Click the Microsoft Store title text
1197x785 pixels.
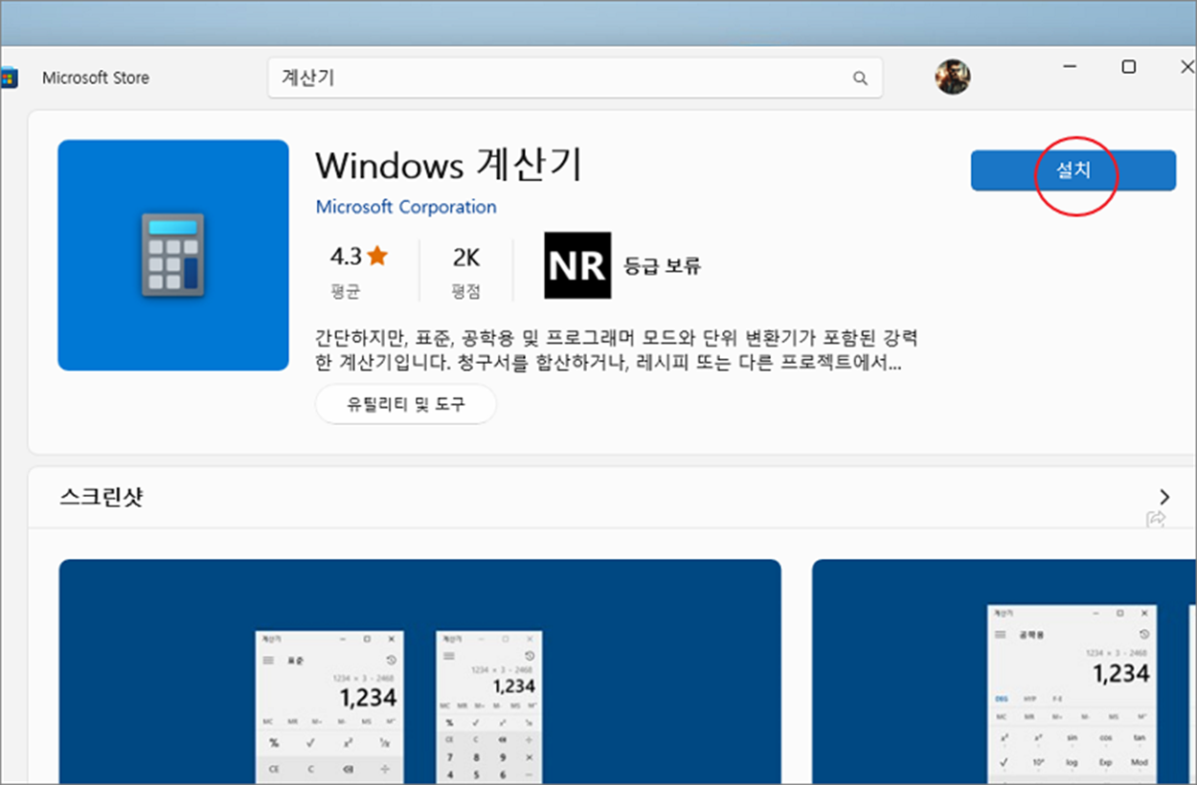click(96, 78)
